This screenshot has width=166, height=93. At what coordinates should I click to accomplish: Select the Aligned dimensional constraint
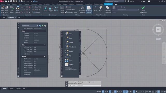click(51, 9)
